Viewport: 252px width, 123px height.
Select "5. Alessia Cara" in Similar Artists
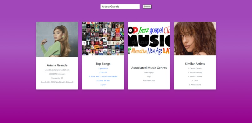coord(195,85)
